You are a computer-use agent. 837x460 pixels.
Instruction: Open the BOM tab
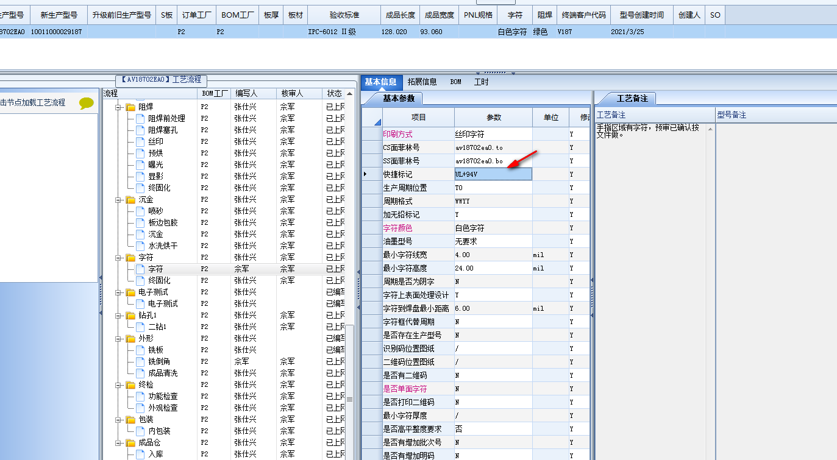coord(456,82)
